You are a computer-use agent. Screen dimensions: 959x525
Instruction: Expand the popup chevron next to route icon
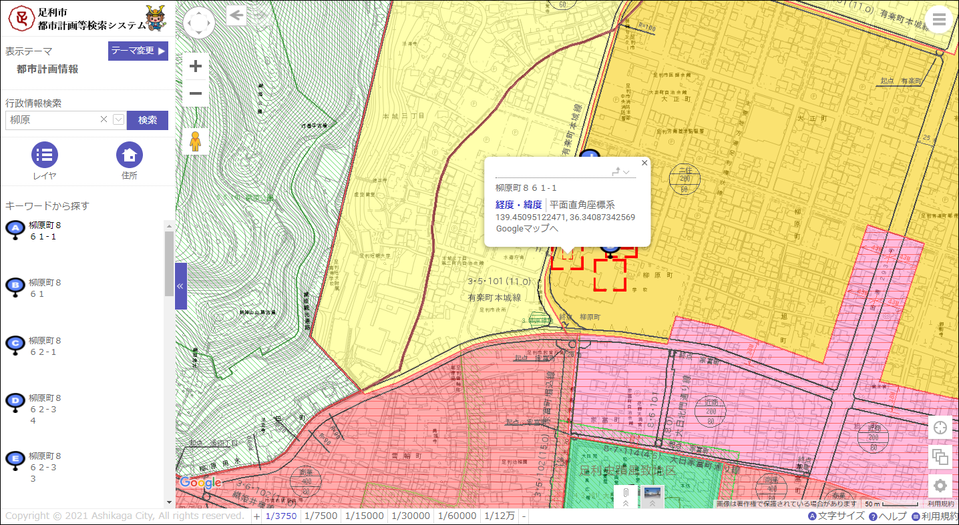[x=626, y=172]
